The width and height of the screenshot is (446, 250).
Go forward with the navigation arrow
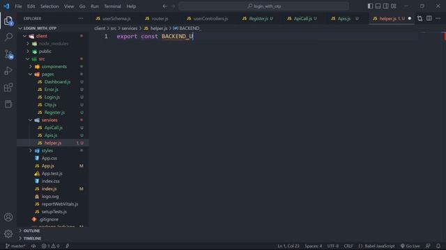tap(173, 6)
